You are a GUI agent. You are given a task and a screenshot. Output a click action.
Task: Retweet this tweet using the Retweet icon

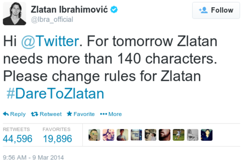(x=35, y=114)
